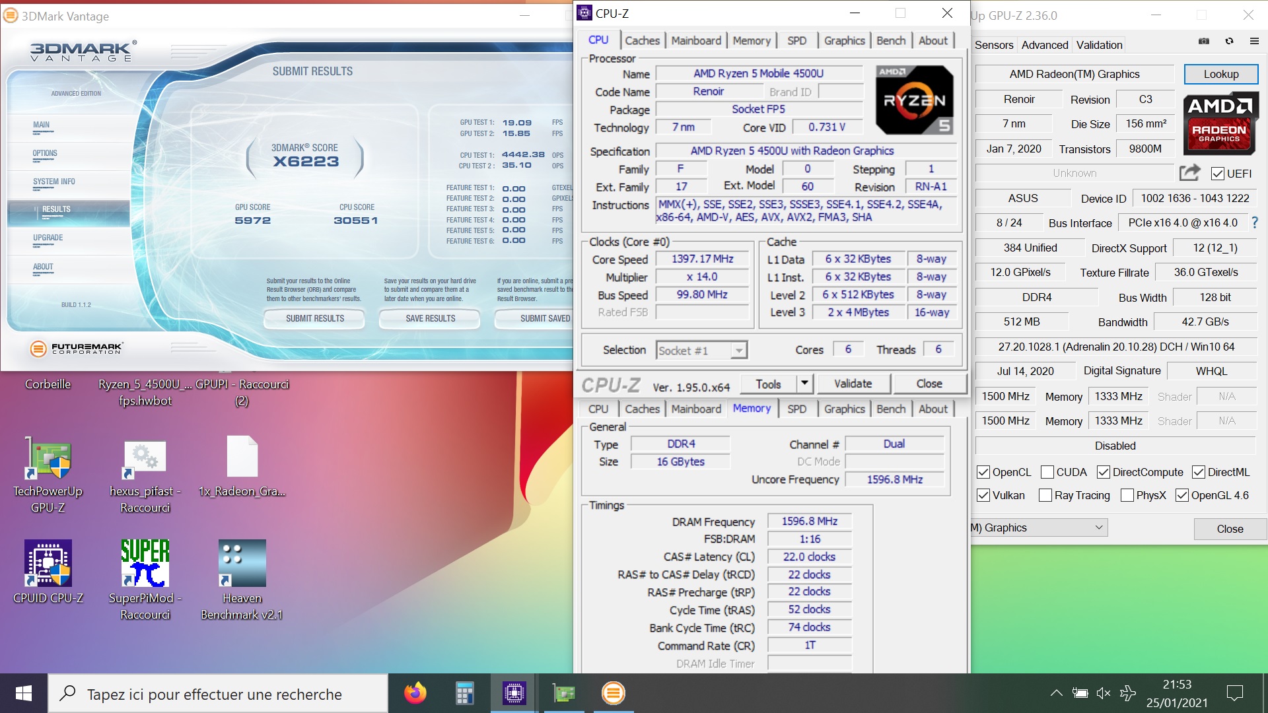Click the CPU-Z Tools button

tap(768, 384)
